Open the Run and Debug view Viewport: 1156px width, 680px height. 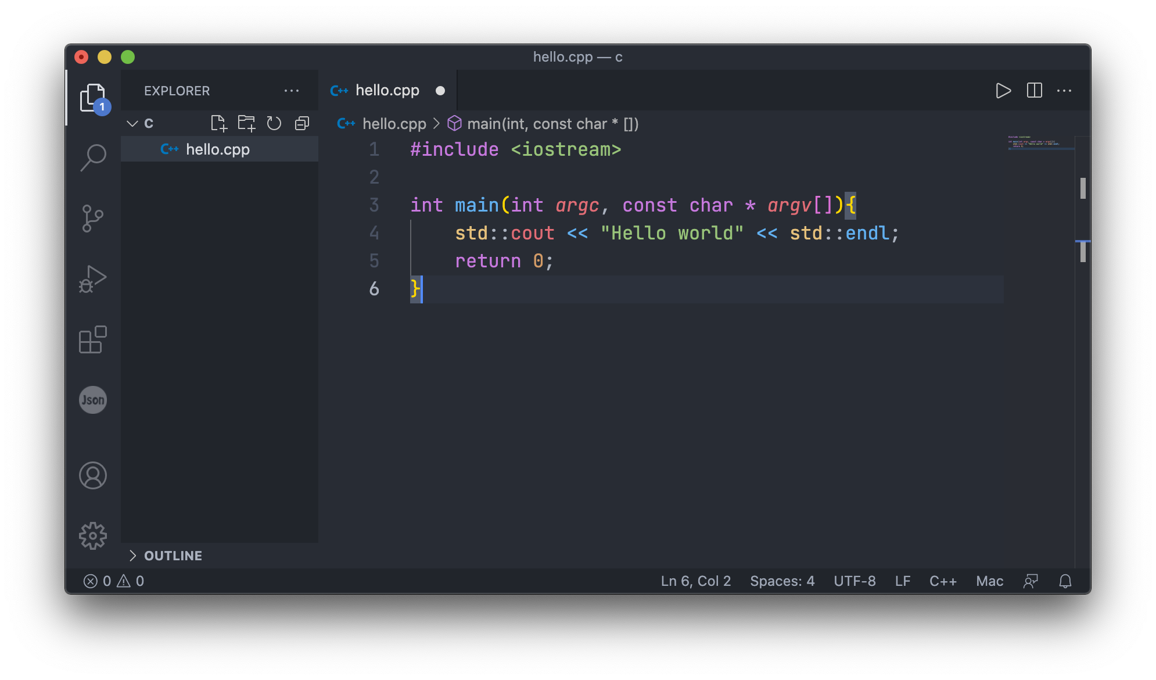(x=93, y=279)
